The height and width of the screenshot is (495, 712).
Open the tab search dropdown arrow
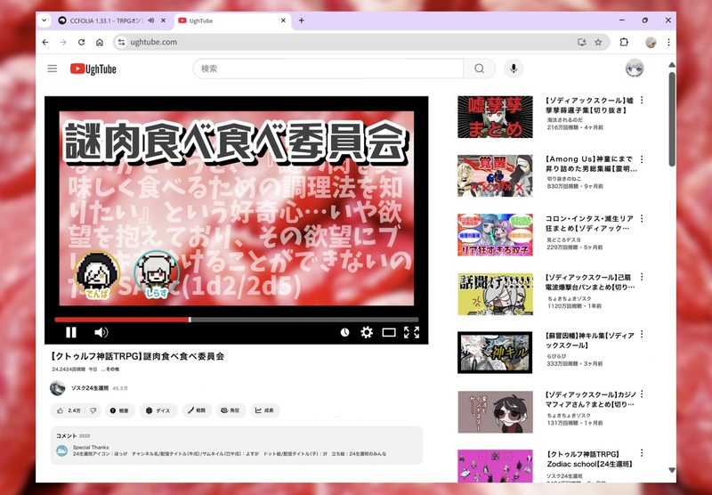44,20
